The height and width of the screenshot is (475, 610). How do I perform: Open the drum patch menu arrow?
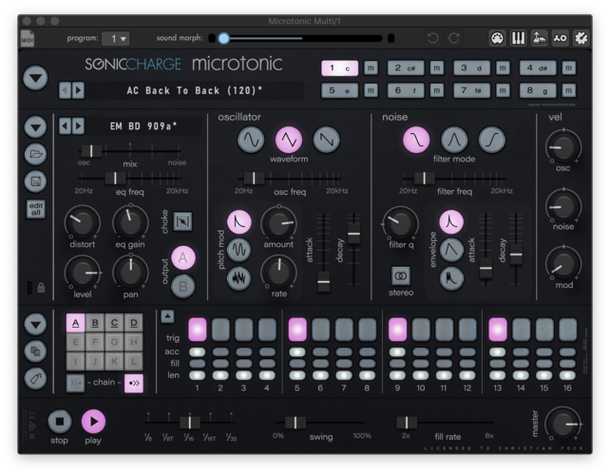(x=36, y=126)
